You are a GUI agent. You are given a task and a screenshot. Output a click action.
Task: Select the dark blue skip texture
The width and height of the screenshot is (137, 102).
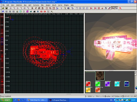click(x=127, y=84)
